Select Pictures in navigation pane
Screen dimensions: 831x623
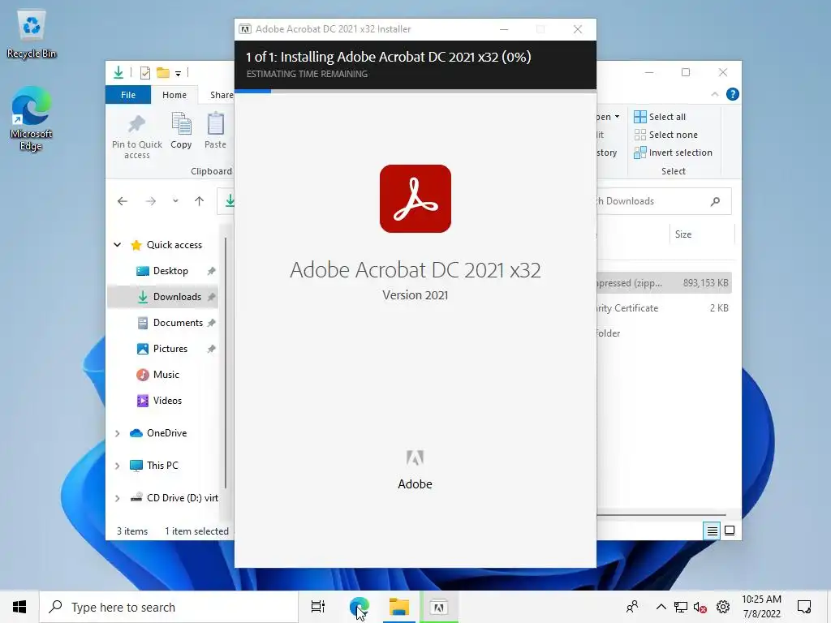(x=163, y=349)
